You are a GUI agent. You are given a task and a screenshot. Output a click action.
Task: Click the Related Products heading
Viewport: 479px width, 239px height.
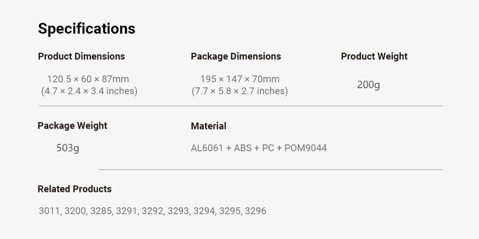(75, 189)
